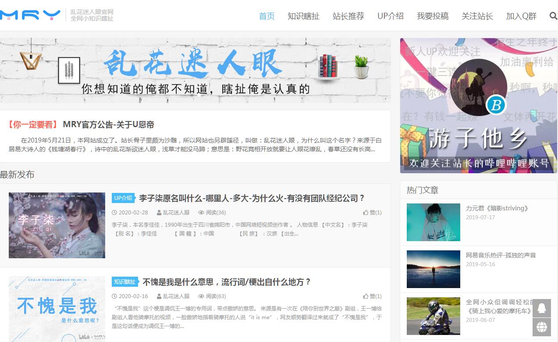Open the MRY官方公告-关于U恩帝 announcement

coord(108,125)
